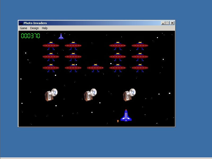212x159 pixels.
Task: Click the right camera shield
Action: (129, 95)
